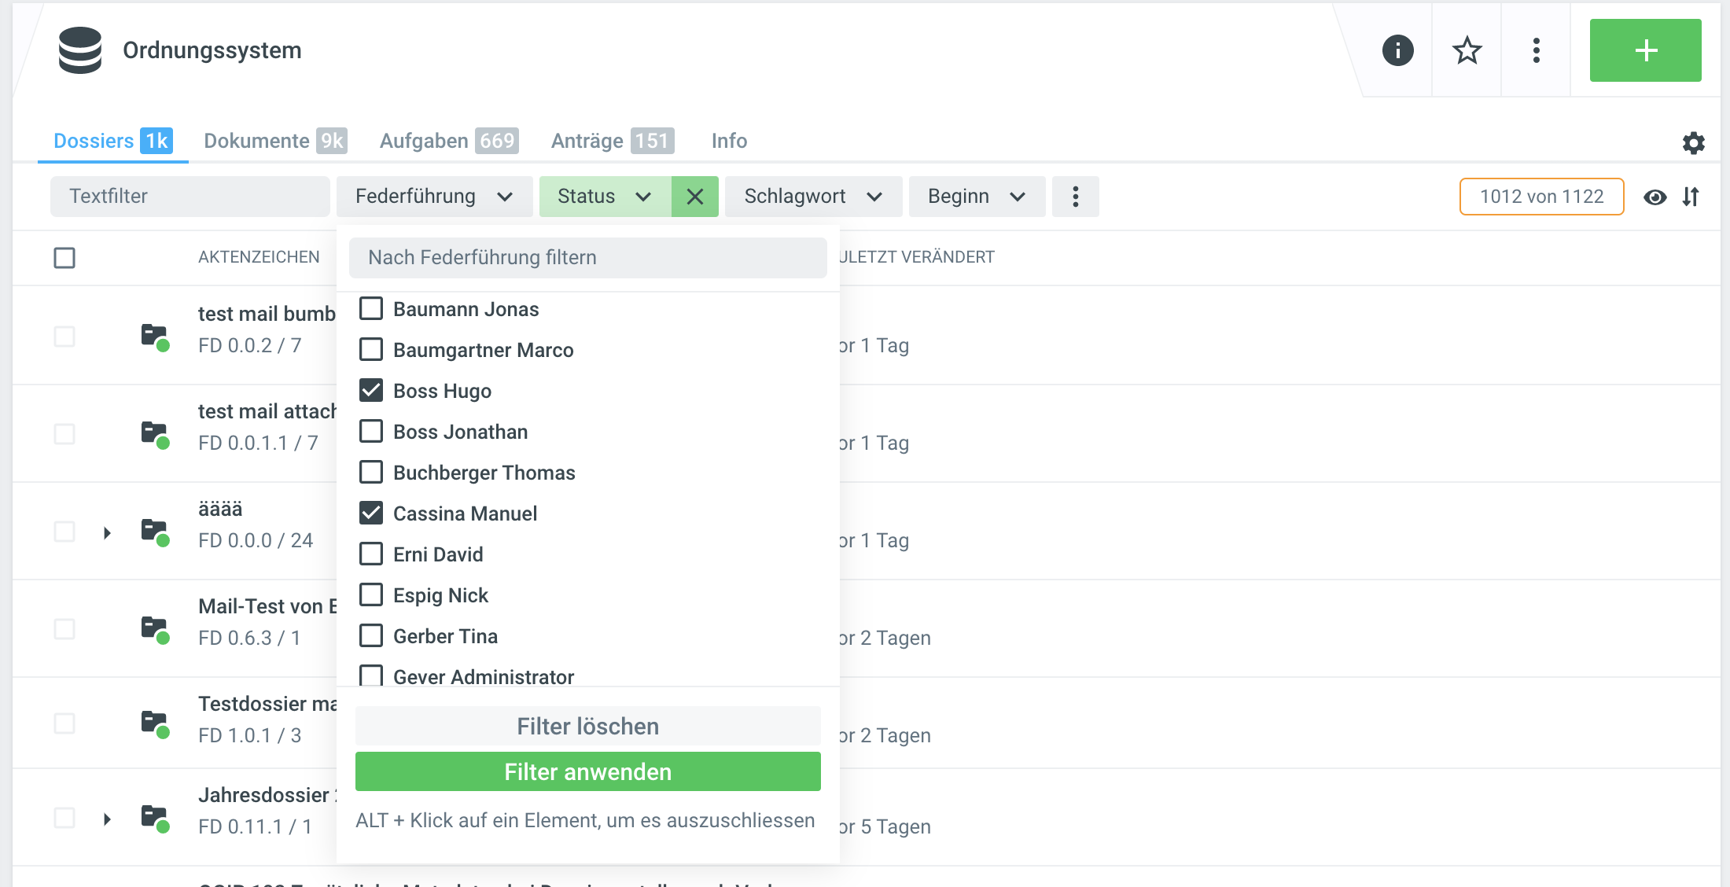Click the sort order arrows icon

[1691, 197]
